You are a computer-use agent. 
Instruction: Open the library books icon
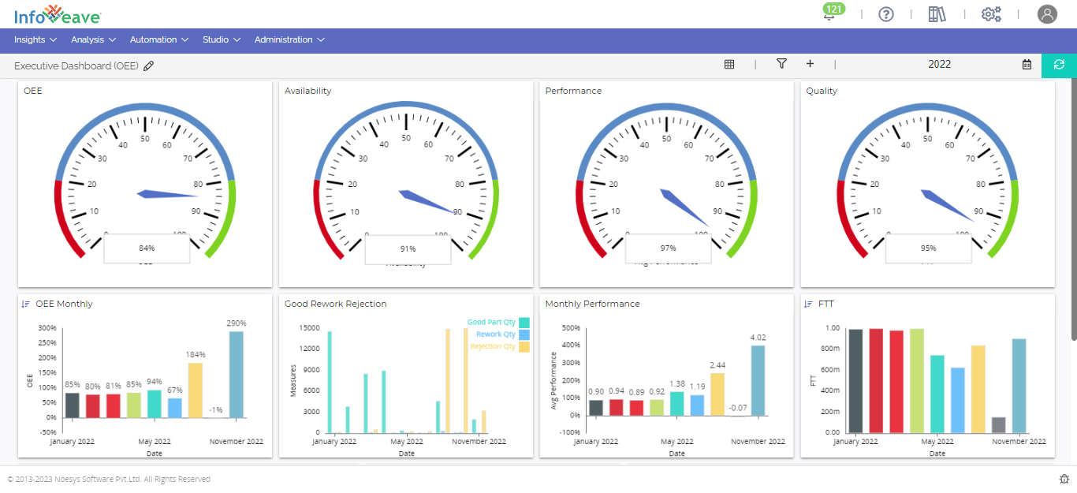[x=937, y=14]
